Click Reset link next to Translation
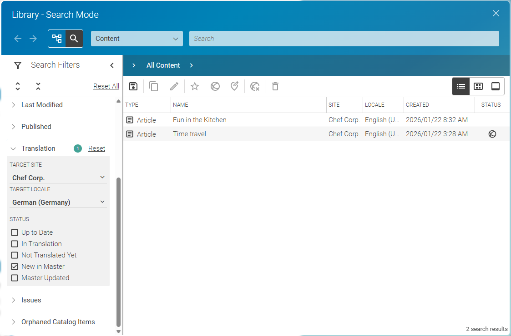The image size is (511, 336). tap(96, 148)
